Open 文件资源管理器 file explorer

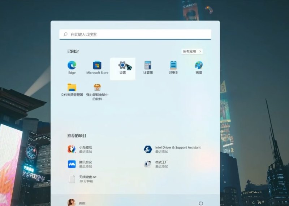pyautogui.click(x=72, y=90)
